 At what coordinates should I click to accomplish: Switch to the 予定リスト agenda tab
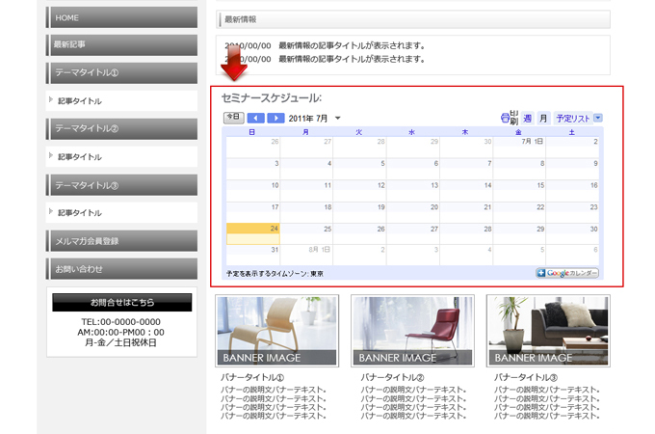(572, 118)
